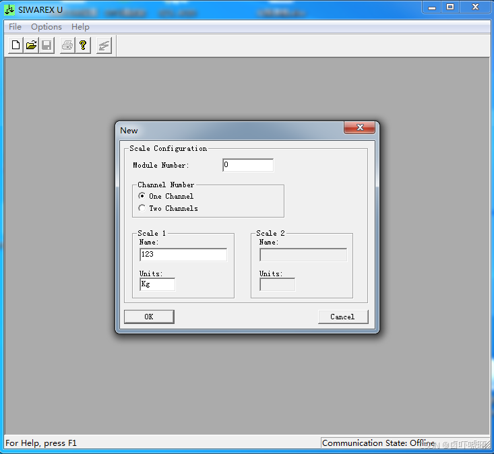
Task: Click the Channel Number group label
Action: pyautogui.click(x=166, y=185)
